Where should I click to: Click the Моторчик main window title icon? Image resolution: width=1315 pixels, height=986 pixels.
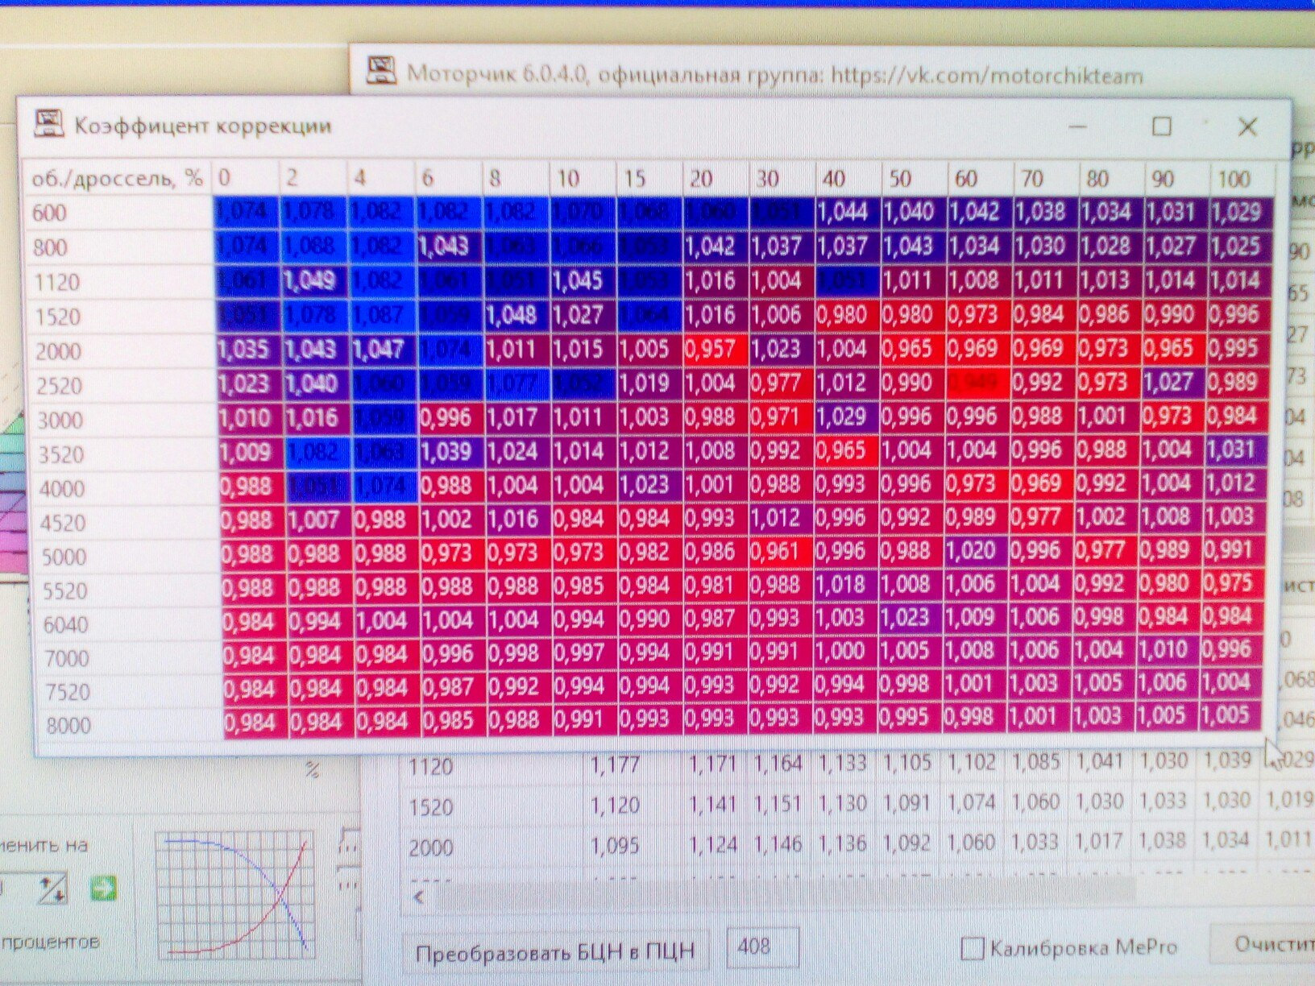point(382,70)
